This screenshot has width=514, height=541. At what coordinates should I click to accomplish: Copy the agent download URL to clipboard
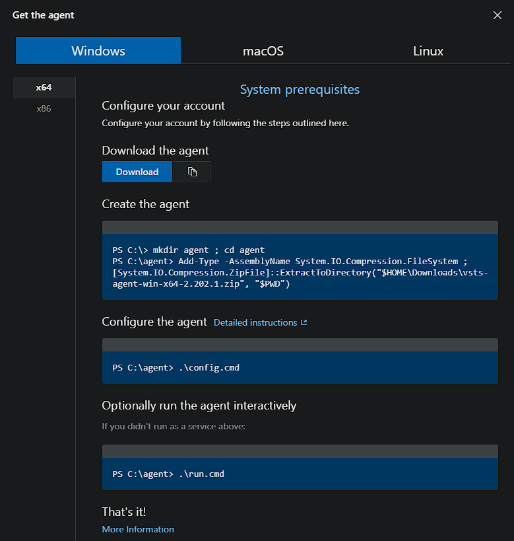click(x=192, y=172)
